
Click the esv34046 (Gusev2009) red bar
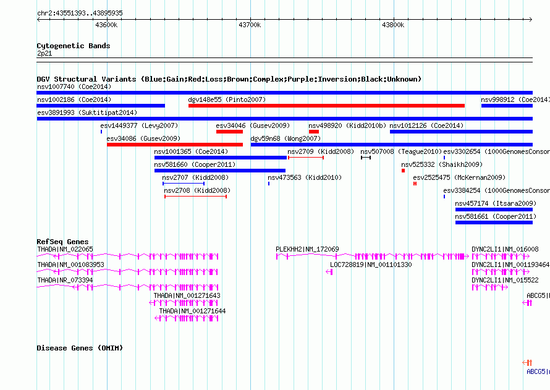point(229,132)
